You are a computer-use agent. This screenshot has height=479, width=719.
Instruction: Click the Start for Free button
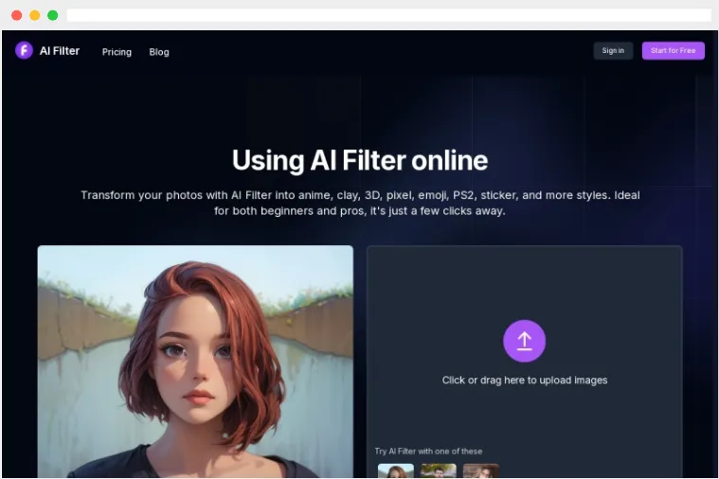pos(673,50)
